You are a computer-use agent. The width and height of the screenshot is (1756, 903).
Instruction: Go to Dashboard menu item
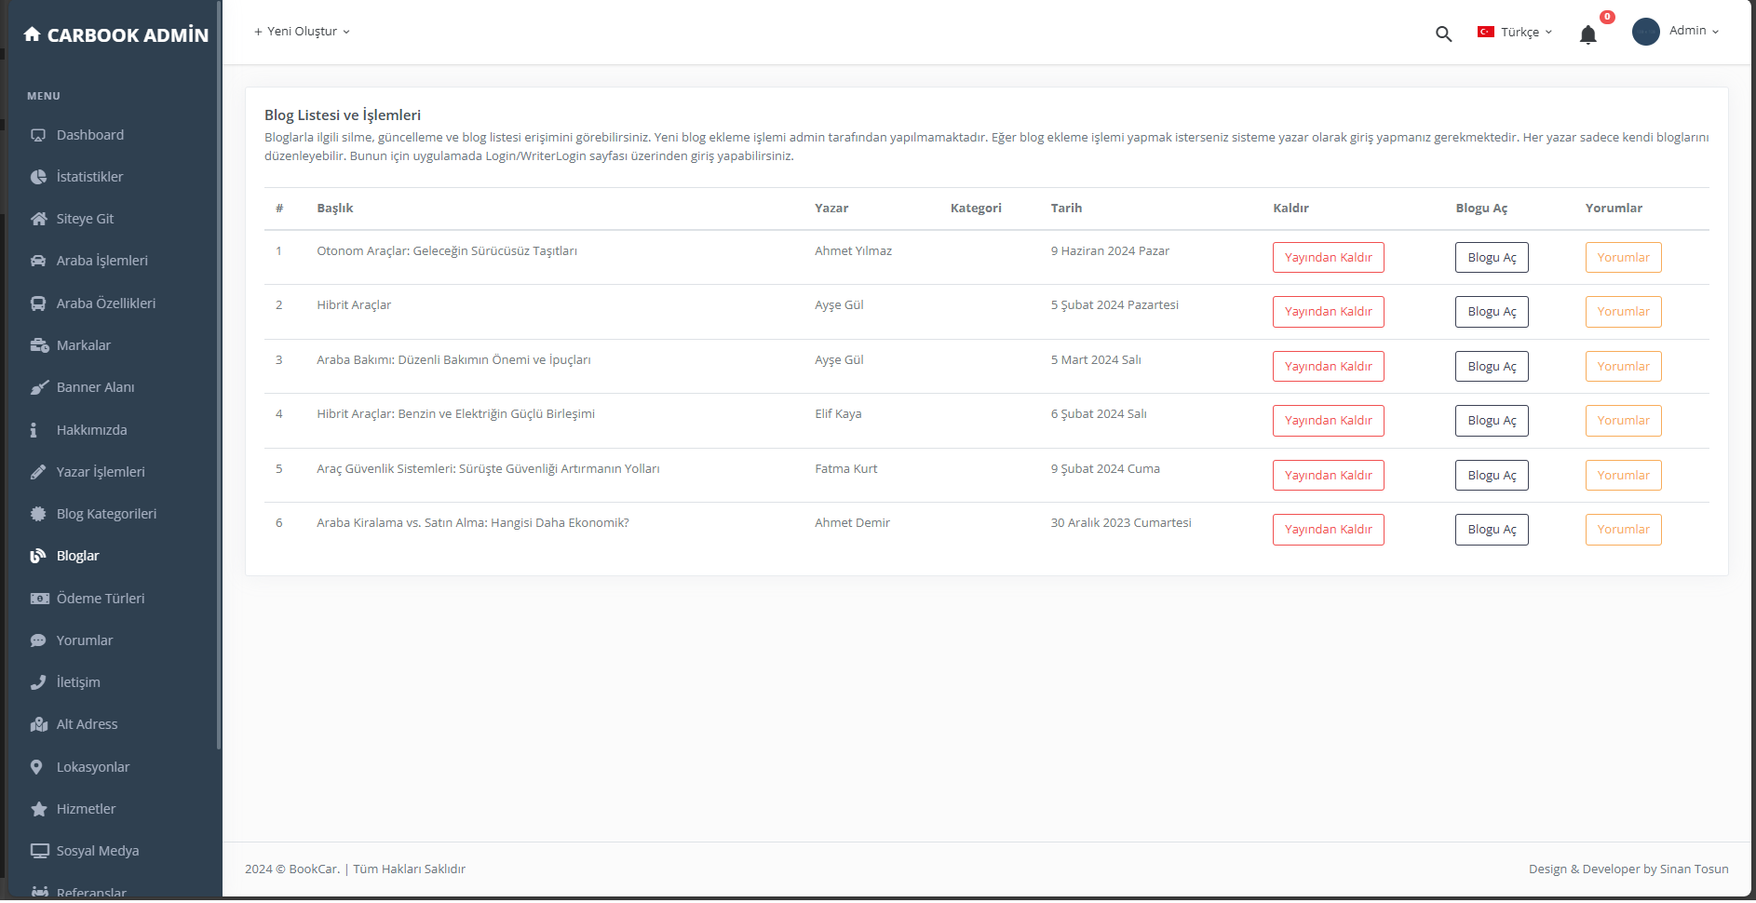tap(89, 135)
